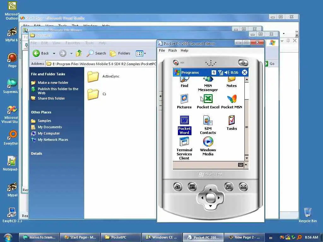Image resolution: width=323 pixels, height=242 pixels.
Task: Tap the signal strength antenna icon
Action: [220, 72]
